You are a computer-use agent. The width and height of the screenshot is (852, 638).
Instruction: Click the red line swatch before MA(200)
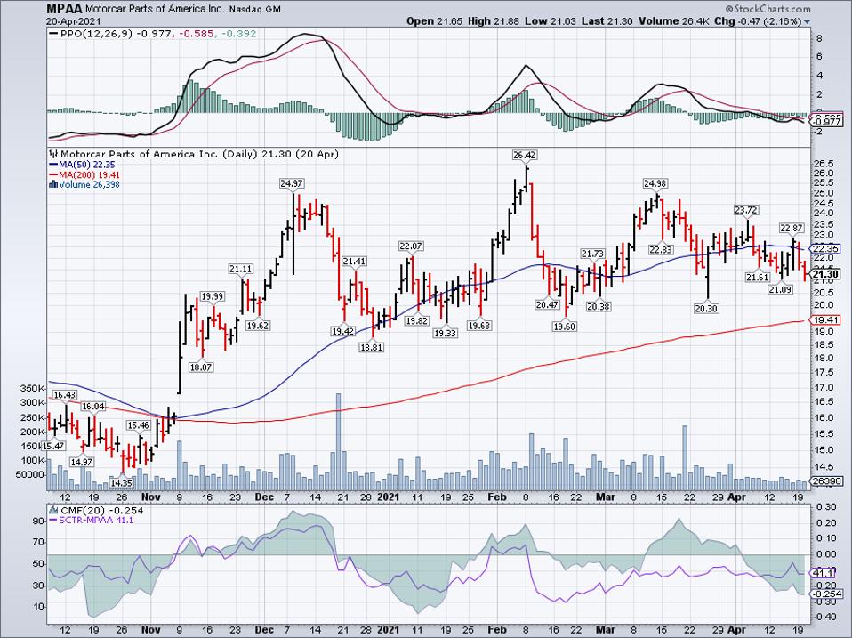point(53,175)
